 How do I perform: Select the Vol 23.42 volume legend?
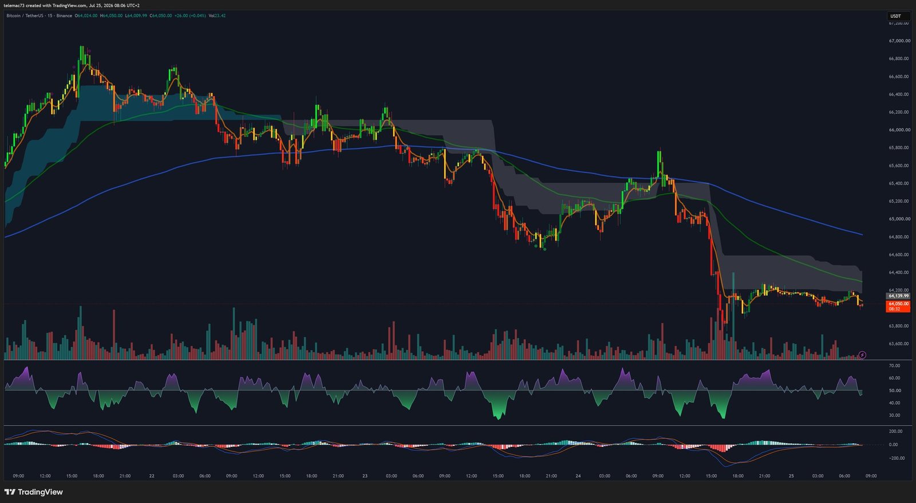point(217,15)
